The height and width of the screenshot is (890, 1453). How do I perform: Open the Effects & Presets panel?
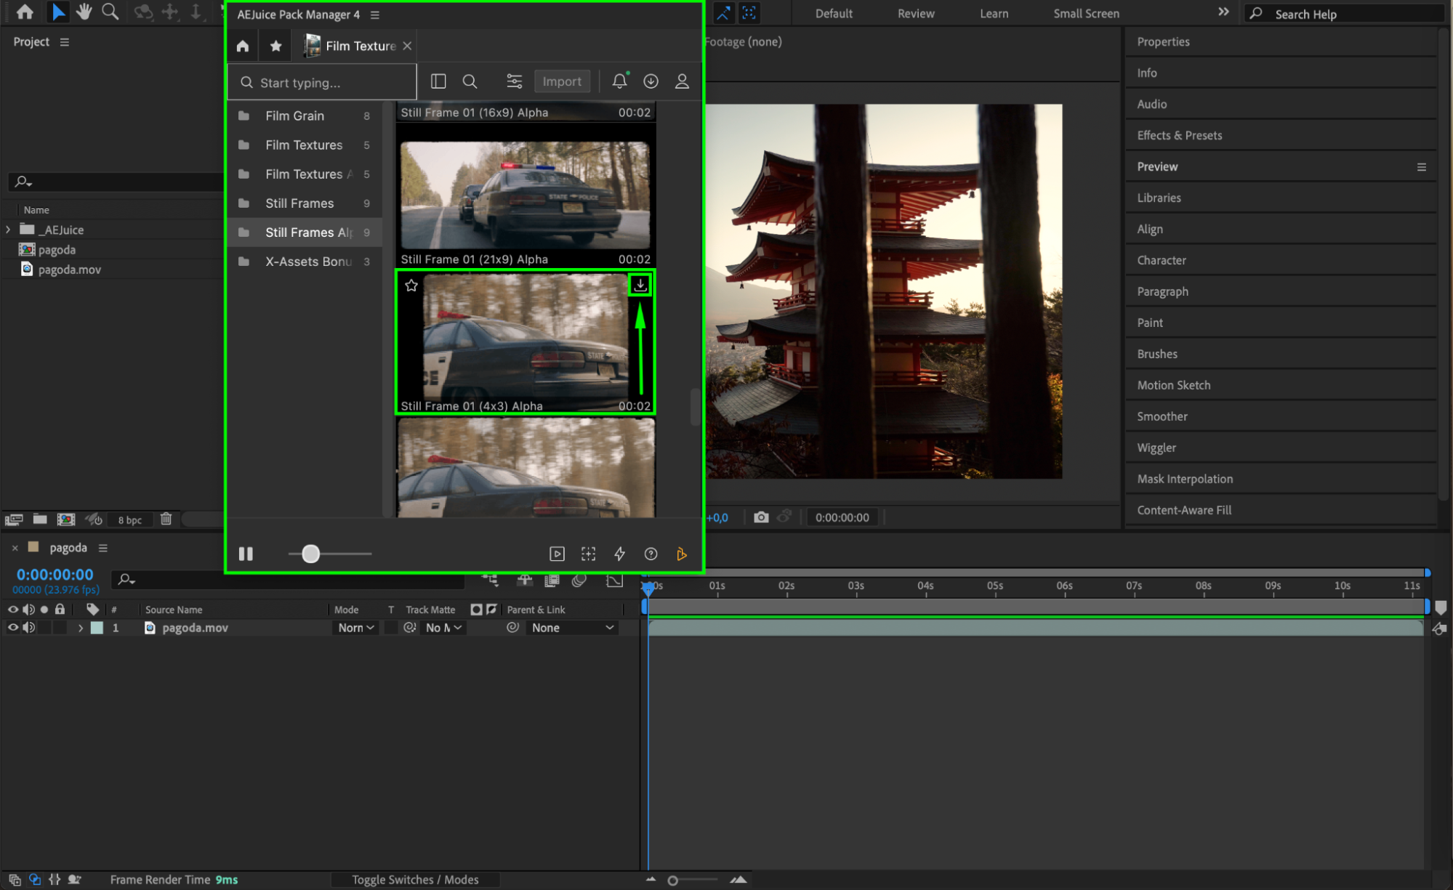(x=1179, y=135)
